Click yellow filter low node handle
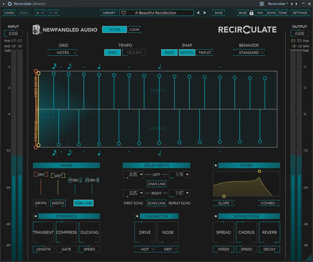 coord(224,196)
